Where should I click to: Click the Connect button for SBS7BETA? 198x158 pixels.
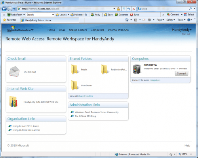[x=181, y=73]
